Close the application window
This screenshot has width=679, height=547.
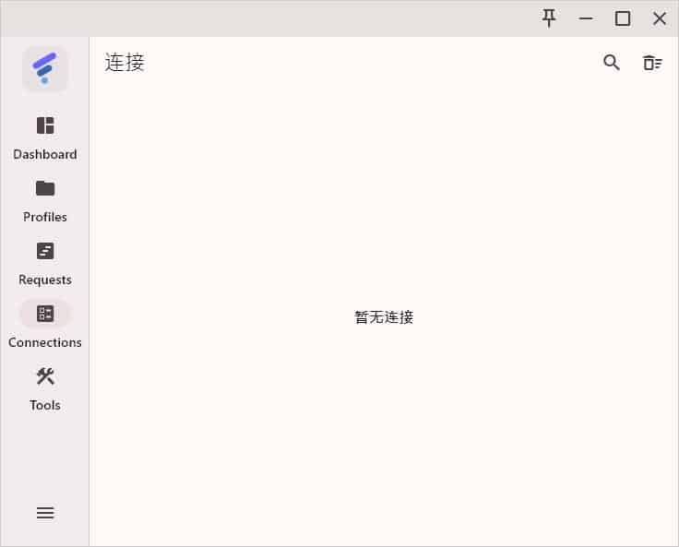pos(660,18)
